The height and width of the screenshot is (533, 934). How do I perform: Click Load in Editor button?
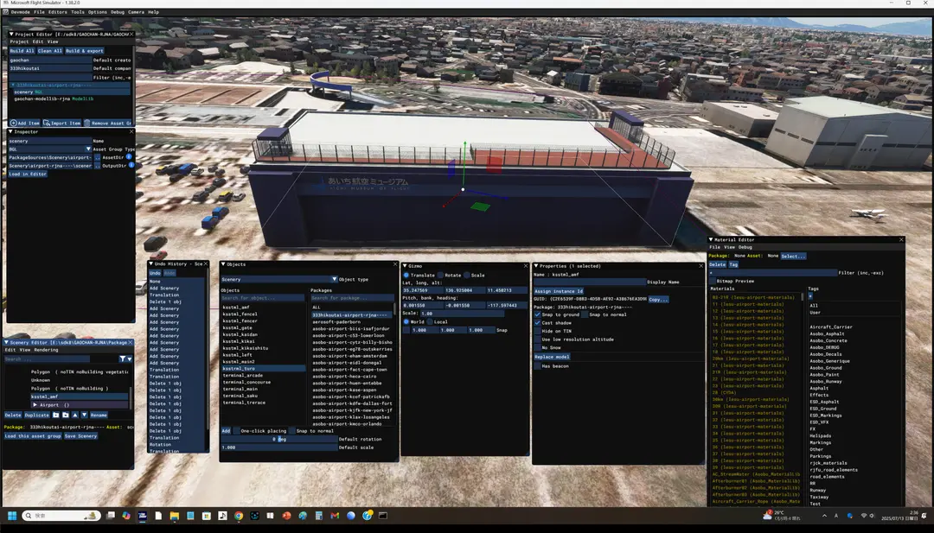coord(28,174)
